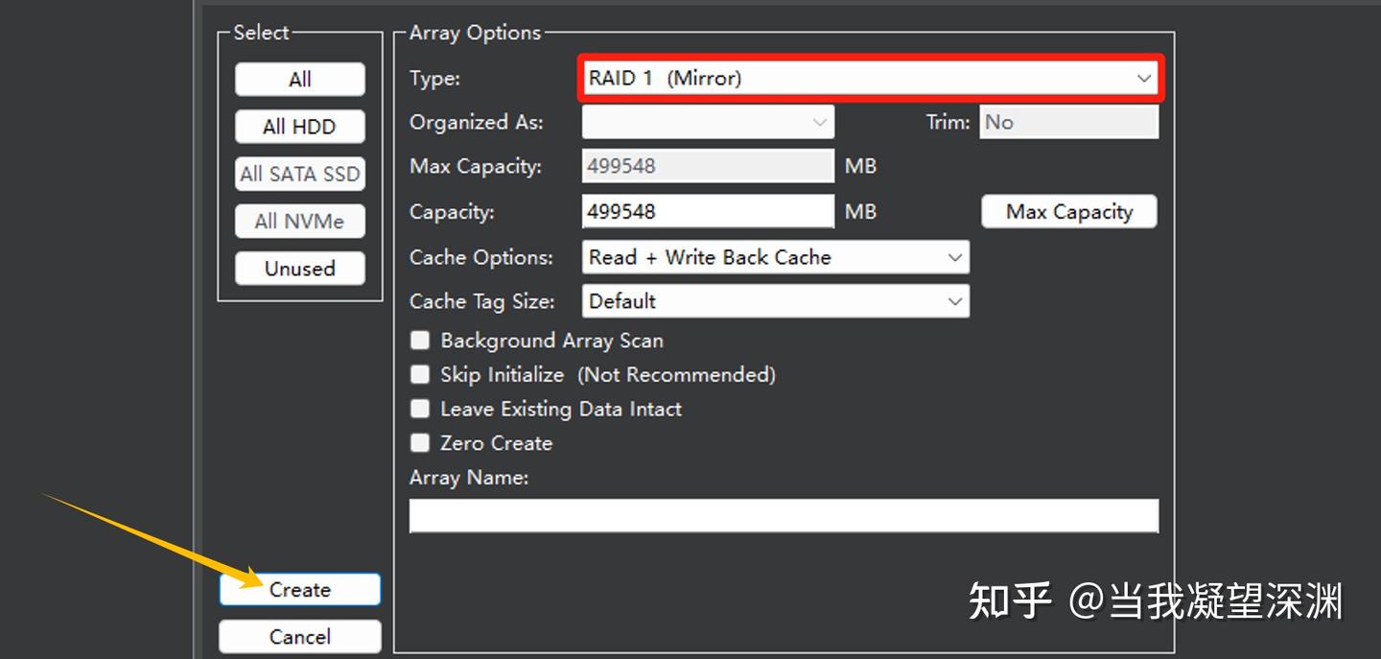Click inside the Capacity value field
This screenshot has height=659, width=1381.
point(707,210)
